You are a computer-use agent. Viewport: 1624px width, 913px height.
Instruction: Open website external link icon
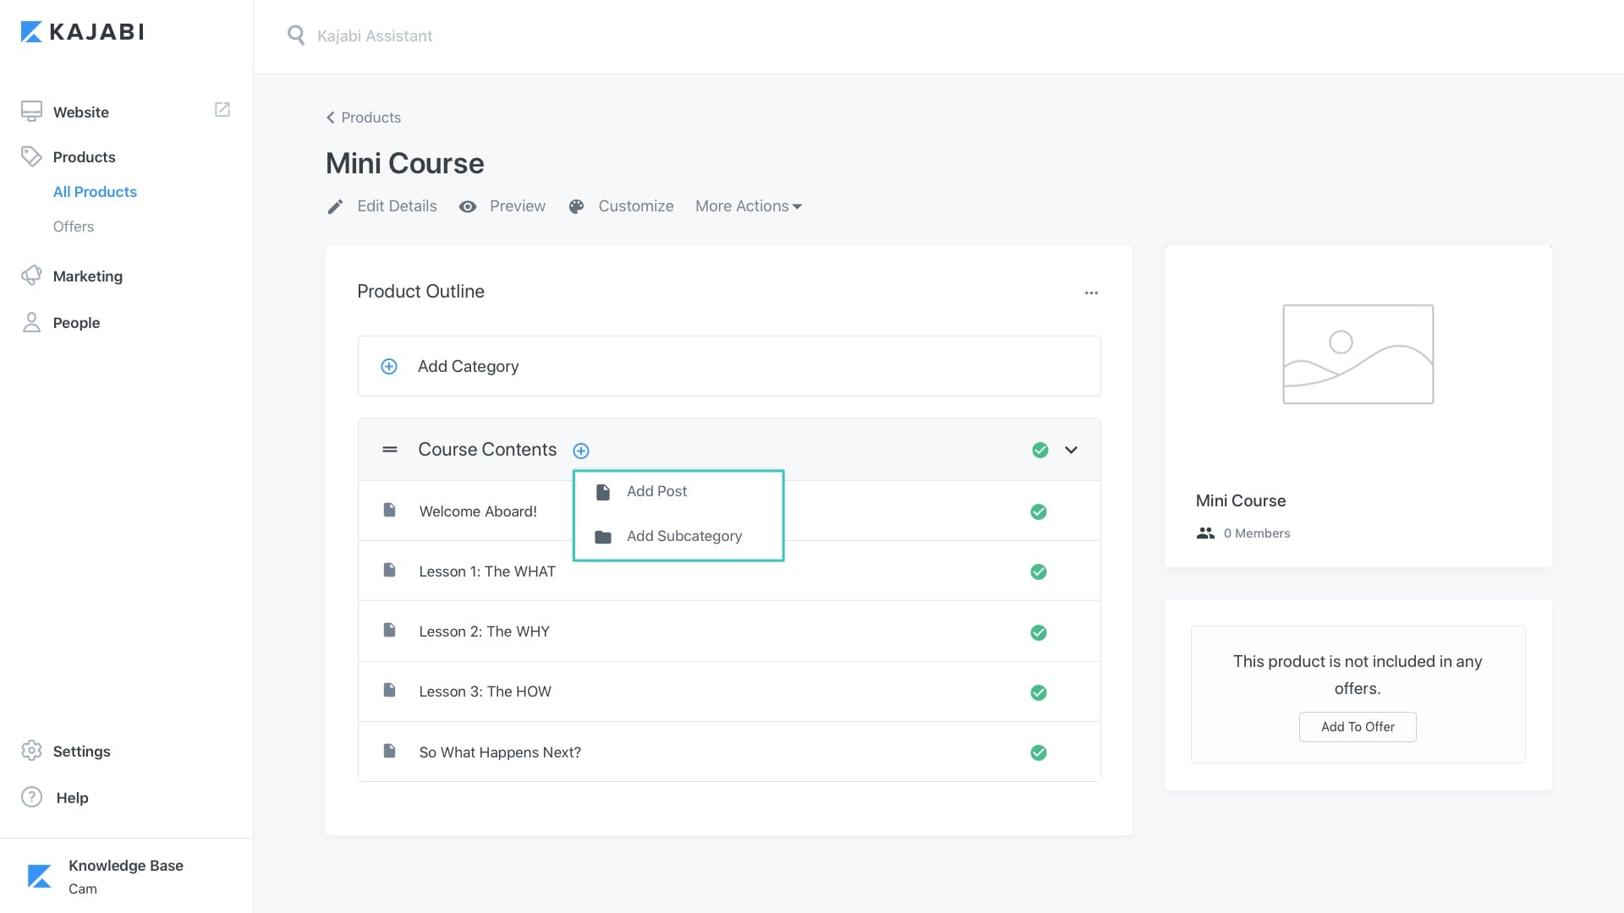tap(222, 110)
